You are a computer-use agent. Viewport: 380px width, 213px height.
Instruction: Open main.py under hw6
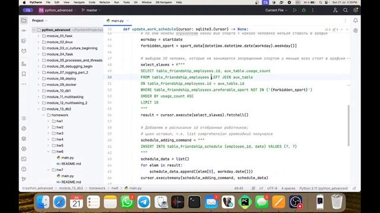pyautogui.click(x=67, y=157)
